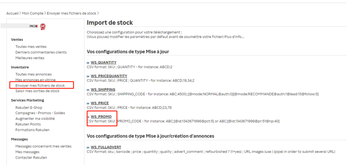Open Contacter Rakuten in sidebar
The image size is (347, 165).
coord(31,158)
